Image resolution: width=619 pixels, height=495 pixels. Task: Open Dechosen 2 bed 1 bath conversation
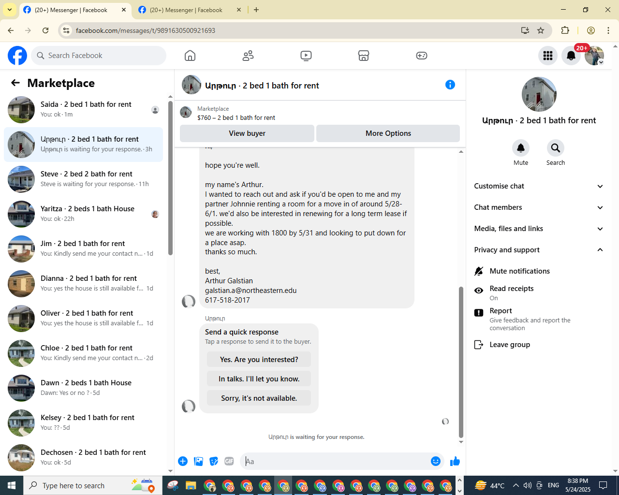click(x=83, y=458)
